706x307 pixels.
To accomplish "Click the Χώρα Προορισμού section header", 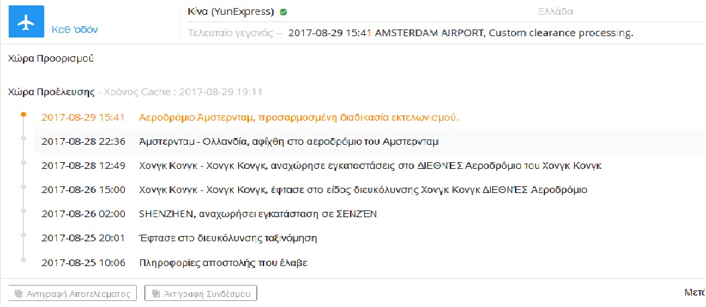I will 50,58.
